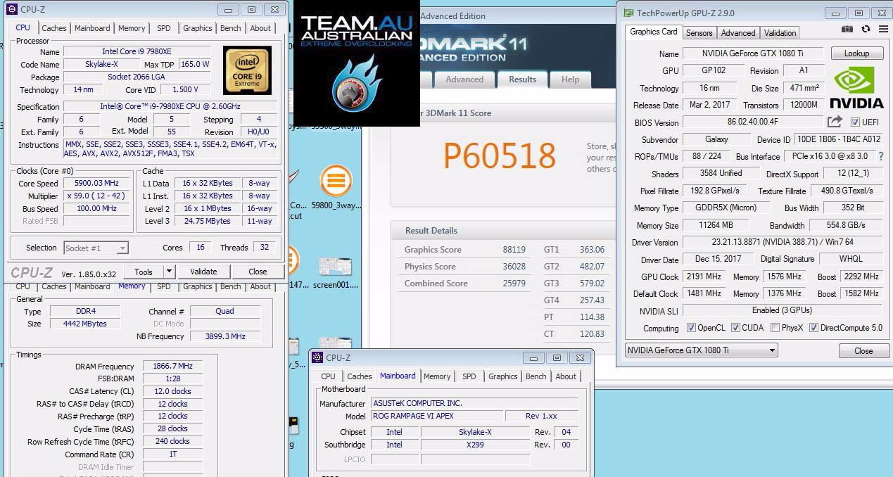Click the question mark beside Bus Interface
The image size is (893, 477).
[881, 156]
